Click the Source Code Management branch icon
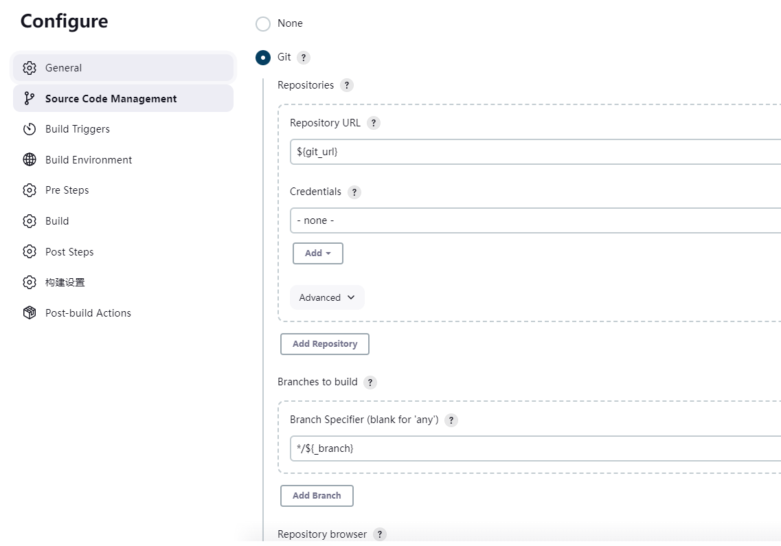The height and width of the screenshot is (546, 781). pos(29,98)
